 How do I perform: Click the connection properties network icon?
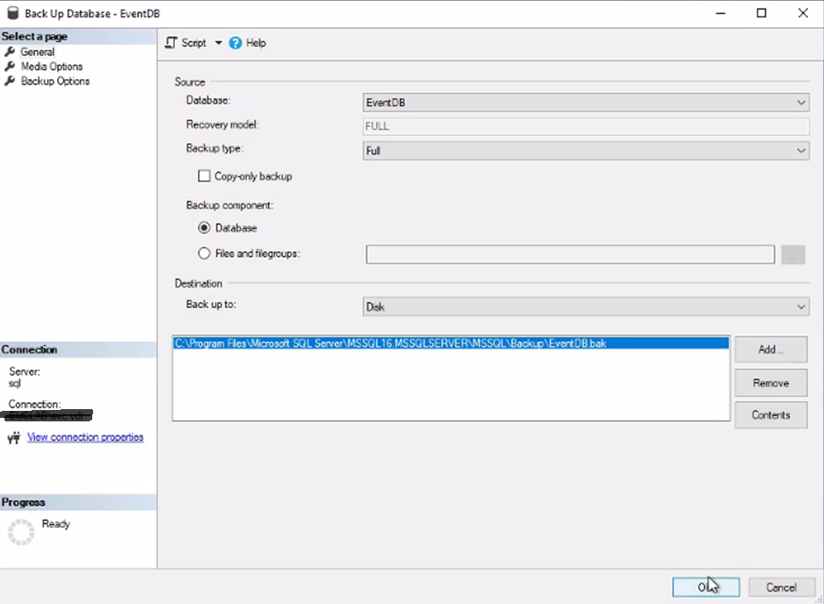(14, 437)
